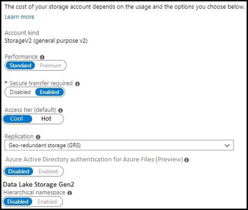The image size is (248, 210).
Task: Enable Hierarchical namespace for Data Lake Storage
Action: (47, 202)
